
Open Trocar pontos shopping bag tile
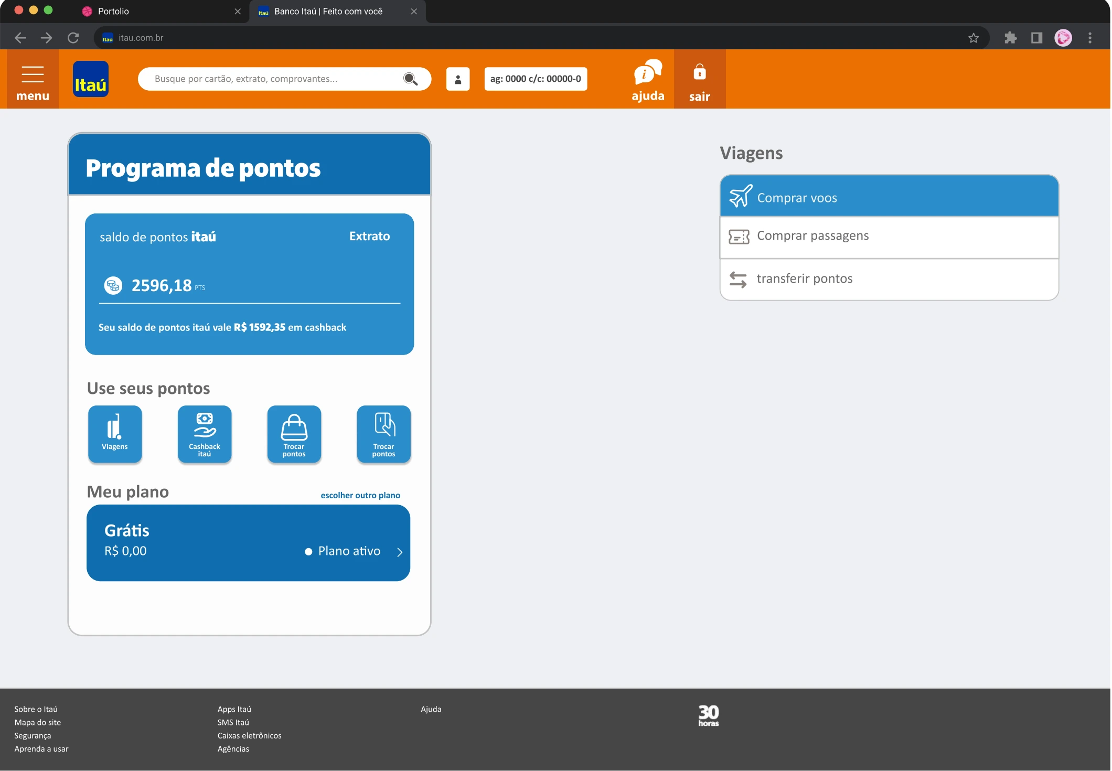point(294,434)
